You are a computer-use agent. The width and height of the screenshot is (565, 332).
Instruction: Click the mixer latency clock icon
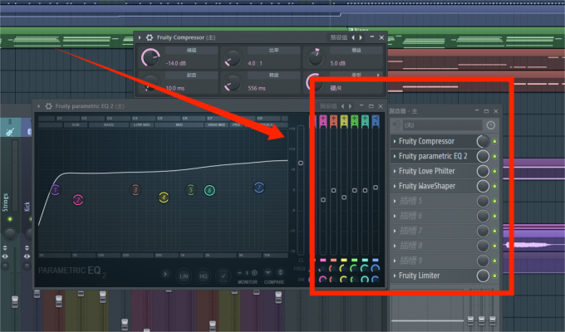pos(491,125)
